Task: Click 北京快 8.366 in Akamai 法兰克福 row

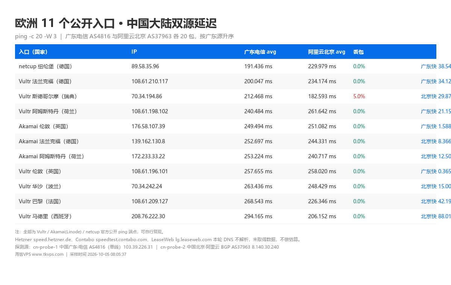Action: 436,141
